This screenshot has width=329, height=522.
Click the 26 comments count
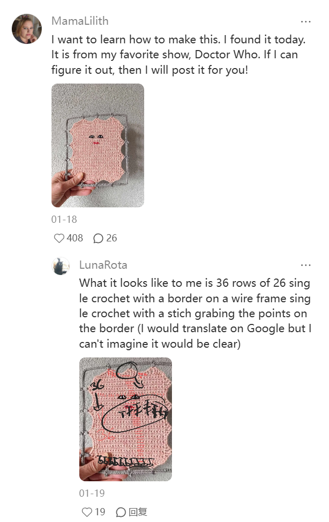[112, 238]
